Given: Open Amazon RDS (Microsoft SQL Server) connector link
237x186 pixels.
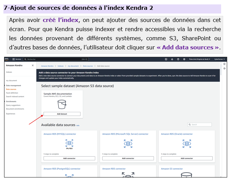Looking at the screenshot, I should click(x=125, y=134).
